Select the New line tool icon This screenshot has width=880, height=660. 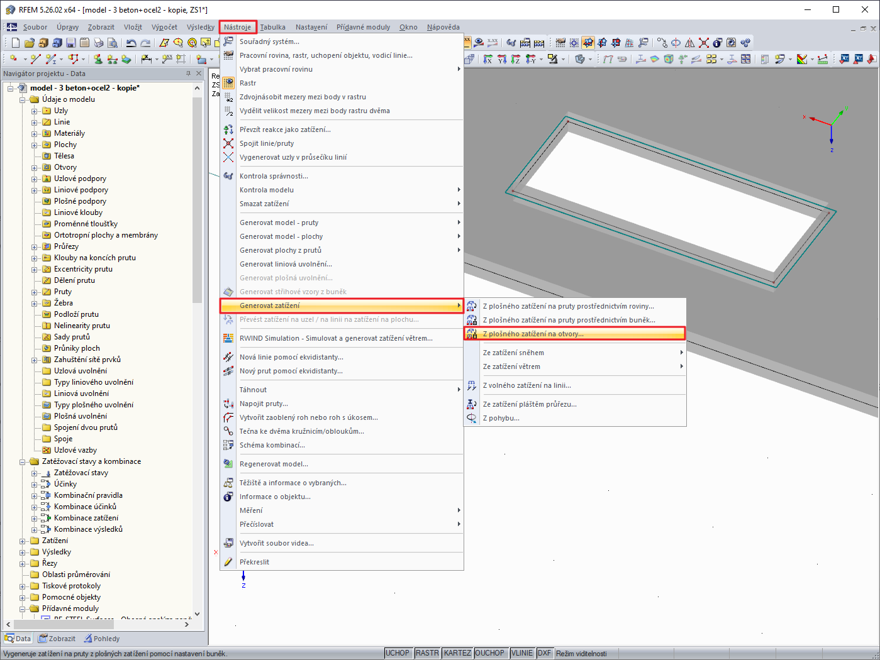point(35,59)
